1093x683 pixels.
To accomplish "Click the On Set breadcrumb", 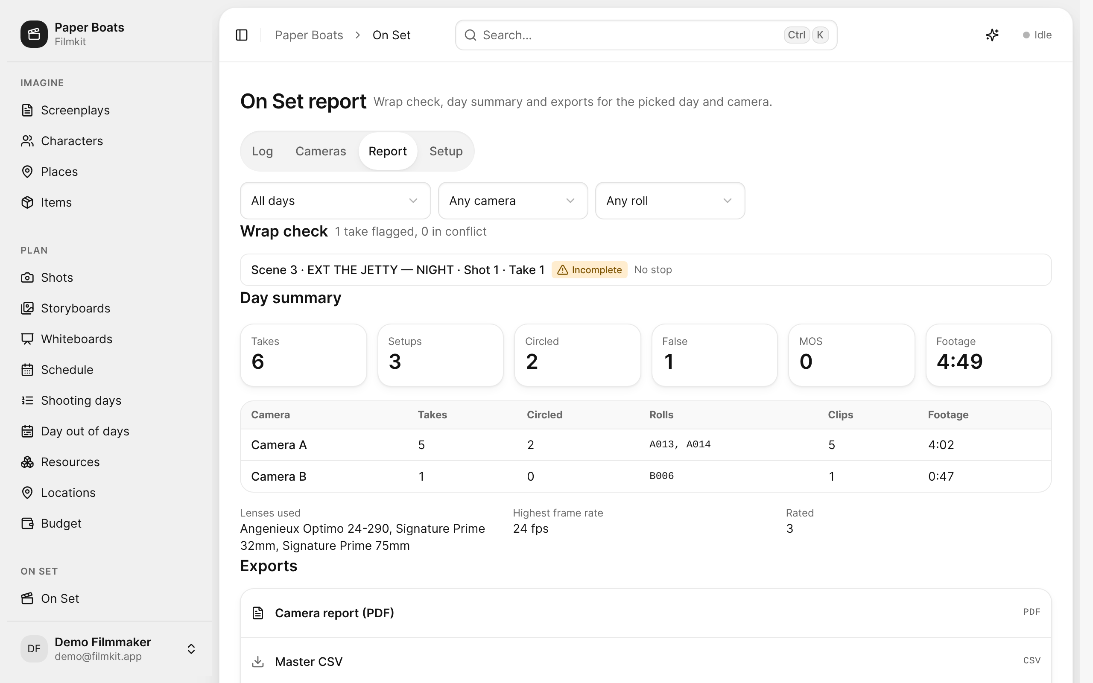I will click(x=391, y=35).
